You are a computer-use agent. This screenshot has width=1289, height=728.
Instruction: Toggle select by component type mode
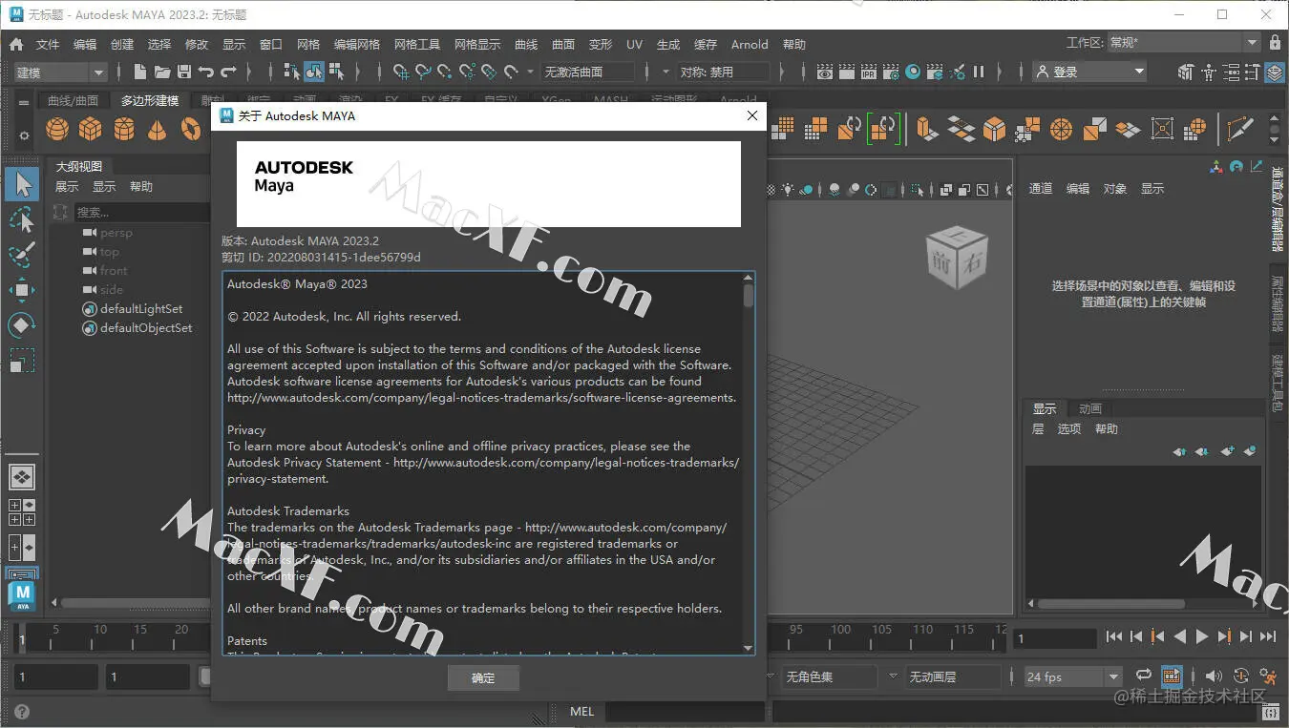tap(336, 72)
